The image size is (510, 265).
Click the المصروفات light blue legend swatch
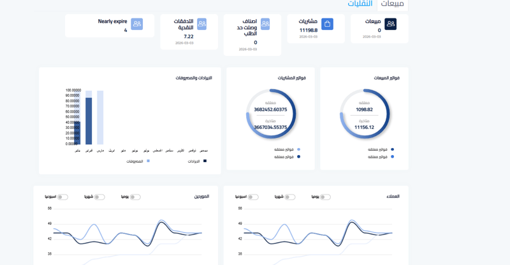click(149, 161)
